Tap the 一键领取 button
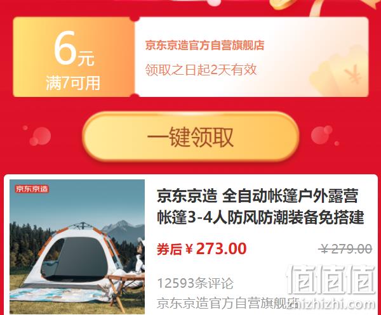Image resolution: width=381 pixels, height=315 pixels. click(x=190, y=136)
